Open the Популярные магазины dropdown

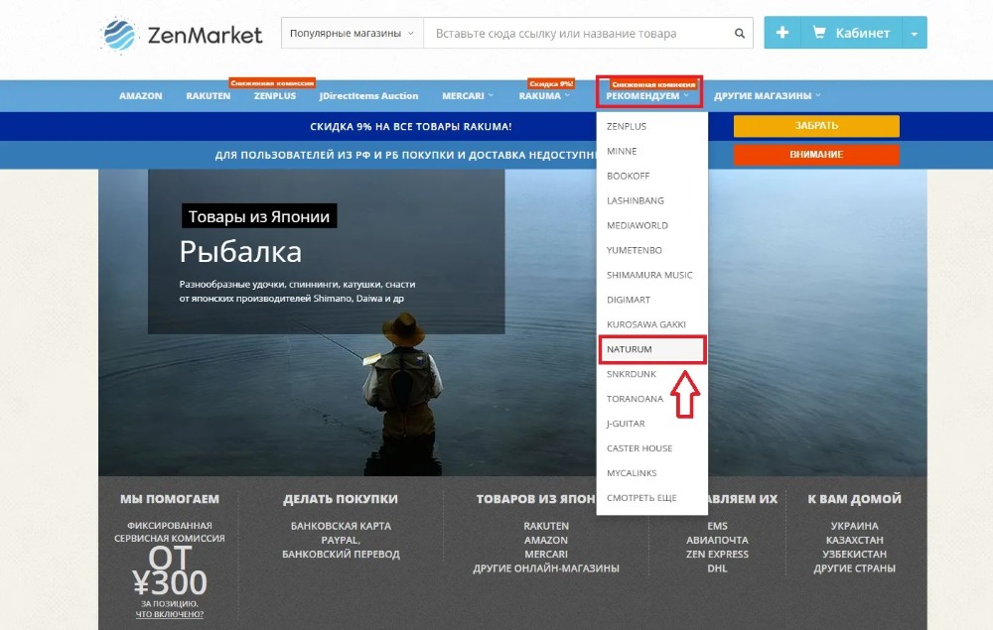tap(352, 34)
